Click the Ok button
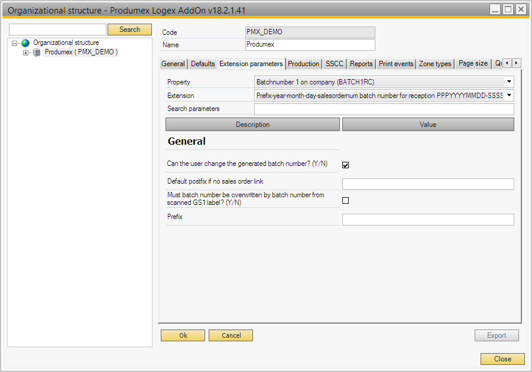The width and height of the screenshot is (532, 372). 183,335
